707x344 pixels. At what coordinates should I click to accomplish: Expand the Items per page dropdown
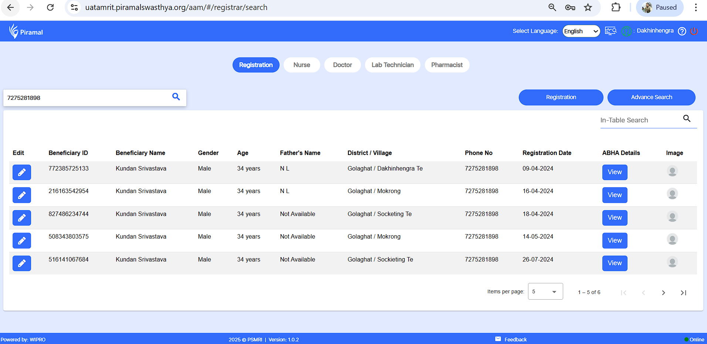(x=545, y=291)
